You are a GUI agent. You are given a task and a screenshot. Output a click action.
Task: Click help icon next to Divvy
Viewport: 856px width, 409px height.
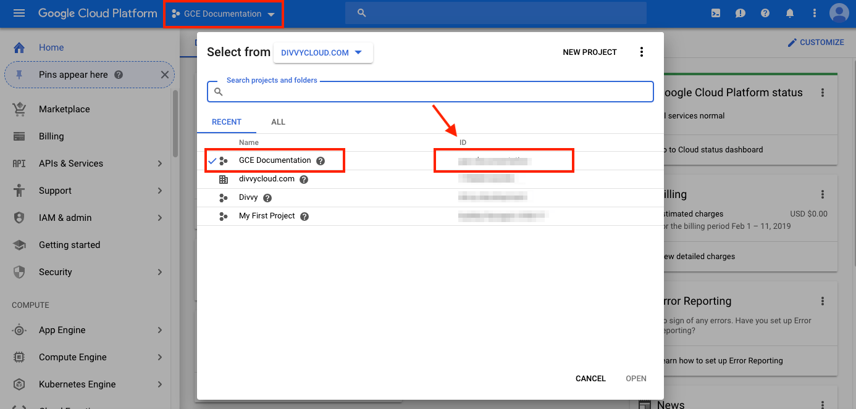pos(267,198)
